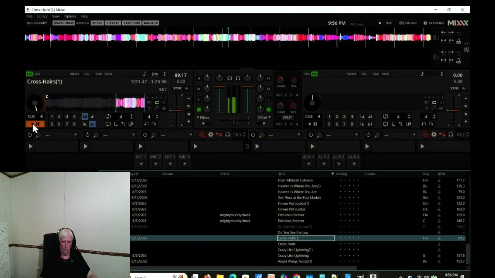Image resolution: width=495 pixels, height=278 pixels.
Task: Click the REC record button
Action: [386, 23]
